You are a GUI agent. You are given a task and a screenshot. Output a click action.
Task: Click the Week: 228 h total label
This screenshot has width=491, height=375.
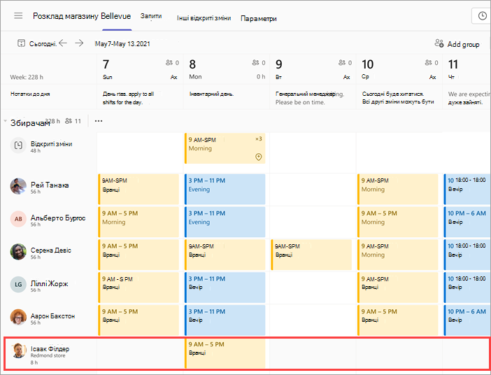[27, 77]
